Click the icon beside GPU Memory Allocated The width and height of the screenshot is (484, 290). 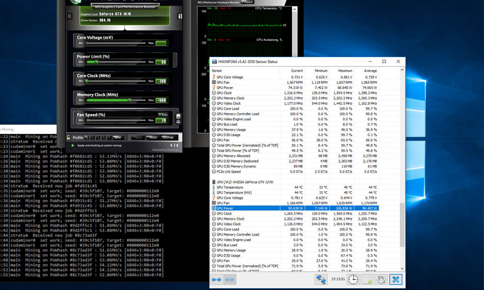tap(214, 156)
